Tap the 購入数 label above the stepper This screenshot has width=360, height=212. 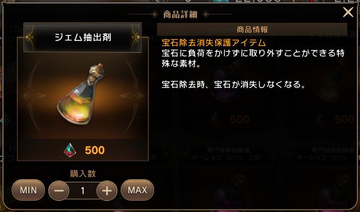83,174
